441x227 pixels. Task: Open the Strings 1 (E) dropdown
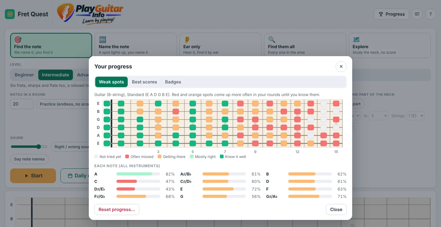(x=415, y=116)
